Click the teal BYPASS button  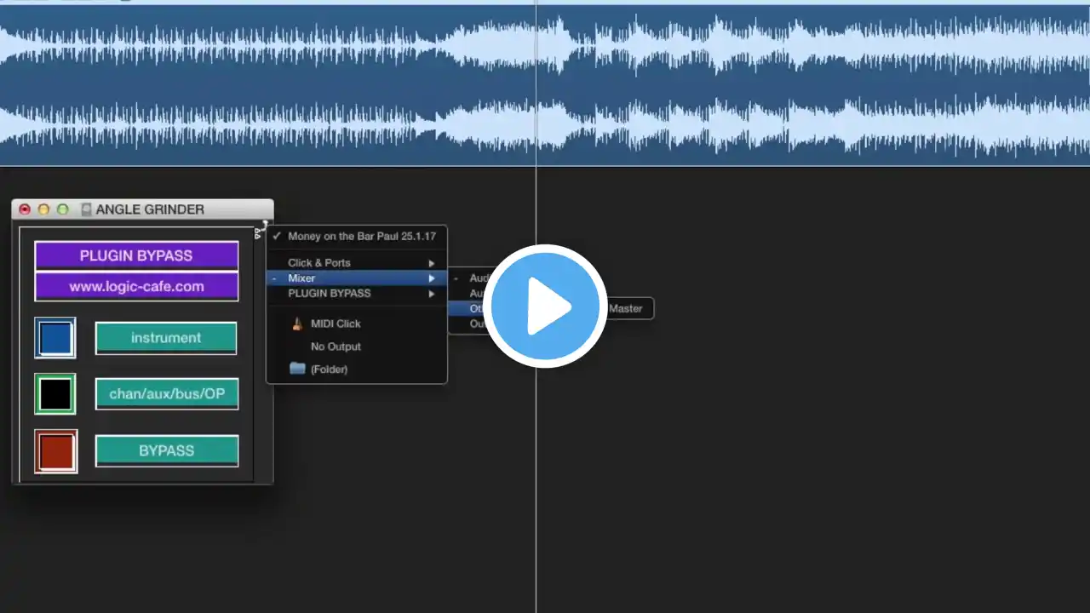coord(167,450)
